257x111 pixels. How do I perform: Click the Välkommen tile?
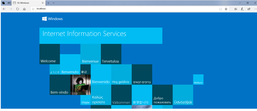coord(122,95)
